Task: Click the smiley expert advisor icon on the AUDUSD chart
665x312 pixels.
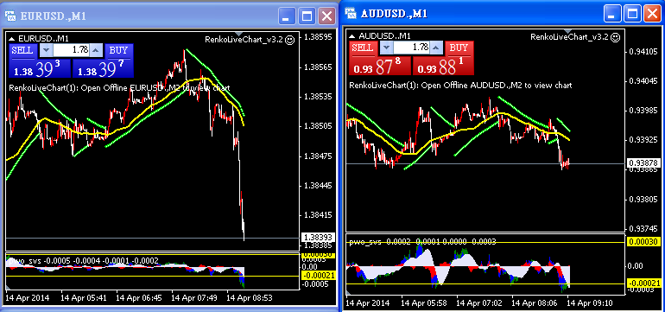Action: [616, 37]
